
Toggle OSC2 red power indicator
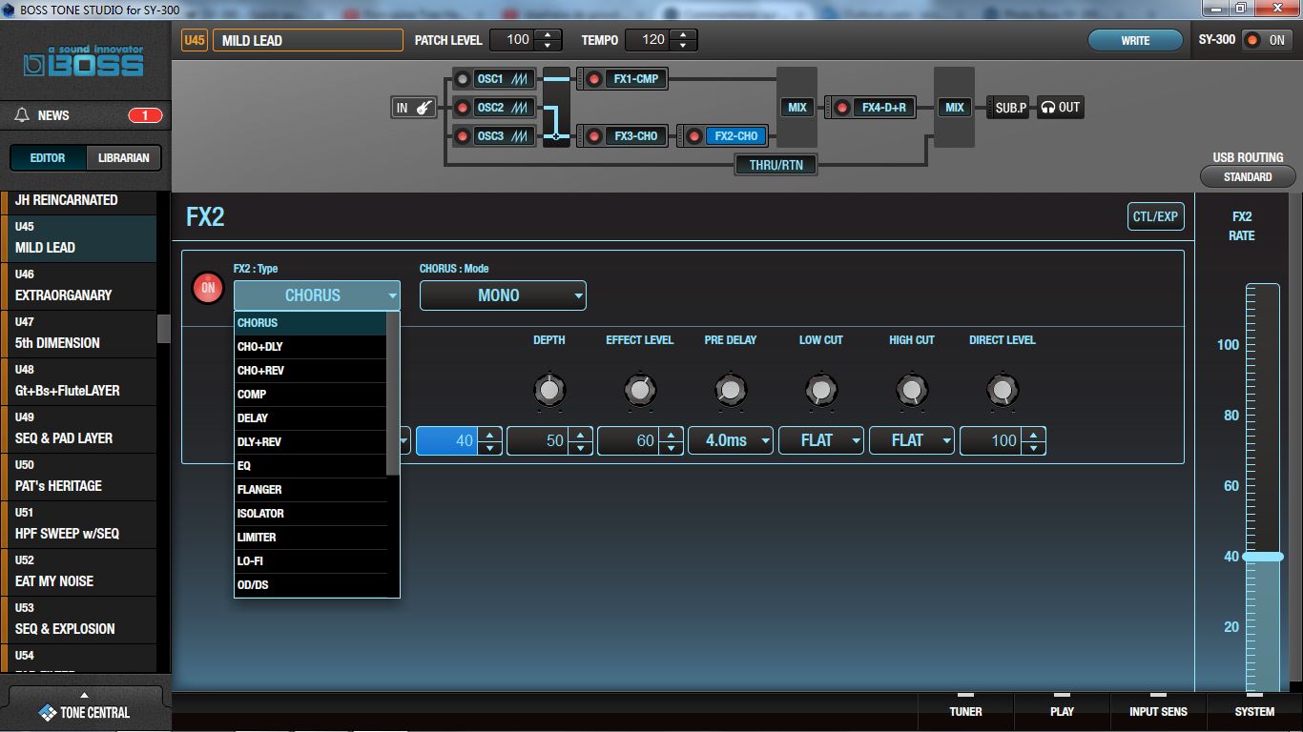[462, 108]
